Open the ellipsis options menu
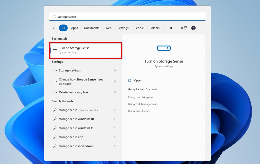260x164 pixels. [x=201, y=28]
